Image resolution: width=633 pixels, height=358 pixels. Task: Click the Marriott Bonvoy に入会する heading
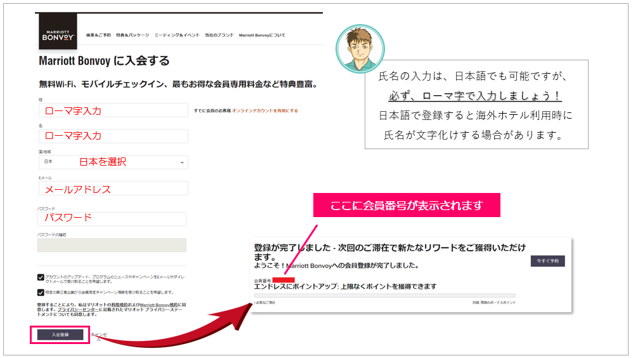pyautogui.click(x=104, y=61)
